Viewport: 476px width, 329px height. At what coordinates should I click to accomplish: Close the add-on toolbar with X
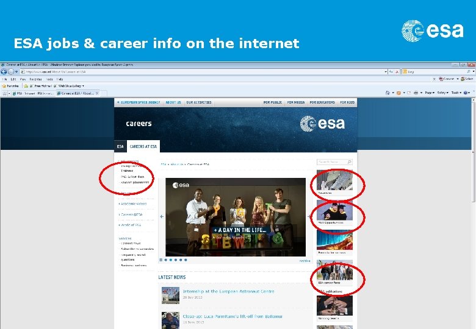(x=434, y=79)
